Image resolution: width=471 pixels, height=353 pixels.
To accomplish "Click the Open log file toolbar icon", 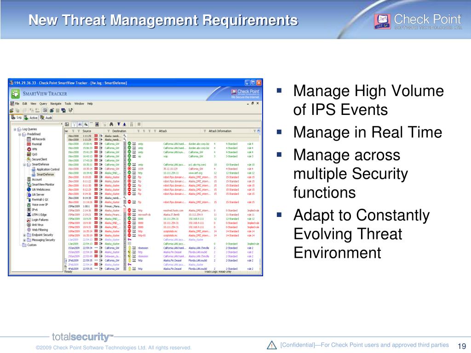I will [x=11, y=110].
